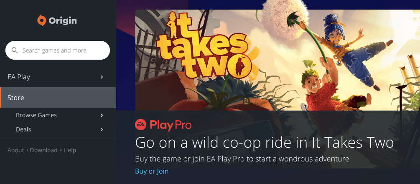Image resolution: width=420 pixels, height=184 pixels.
Task: Open the Help footer link
Action: pos(70,150)
